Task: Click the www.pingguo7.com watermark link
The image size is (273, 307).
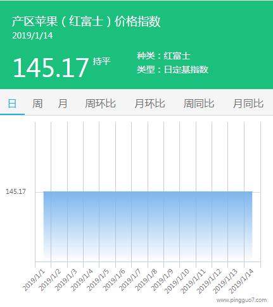Action: 241,300
